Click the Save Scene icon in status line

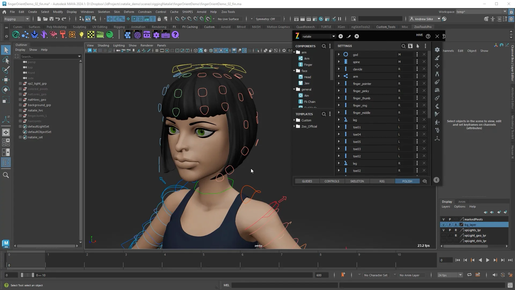(x=51, y=19)
